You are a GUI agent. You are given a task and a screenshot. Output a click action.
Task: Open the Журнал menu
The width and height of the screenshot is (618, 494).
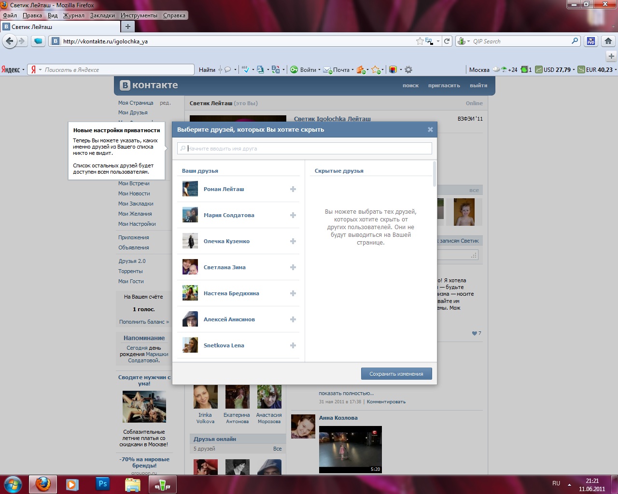tap(73, 15)
